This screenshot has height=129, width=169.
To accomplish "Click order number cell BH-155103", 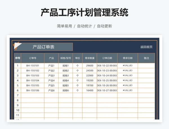I will point(33,75).
